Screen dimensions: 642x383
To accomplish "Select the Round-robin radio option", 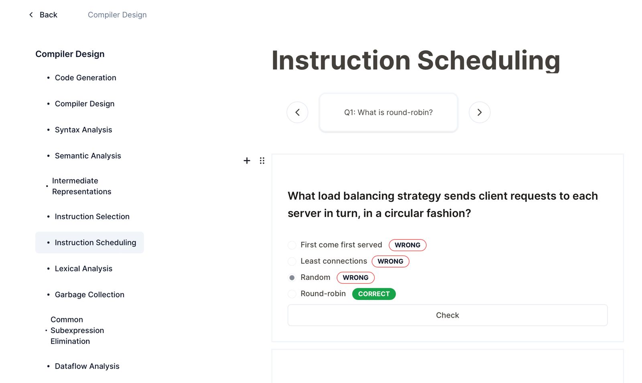I will pyautogui.click(x=292, y=294).
